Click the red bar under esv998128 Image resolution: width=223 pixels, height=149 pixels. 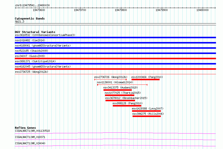[127, 106]
